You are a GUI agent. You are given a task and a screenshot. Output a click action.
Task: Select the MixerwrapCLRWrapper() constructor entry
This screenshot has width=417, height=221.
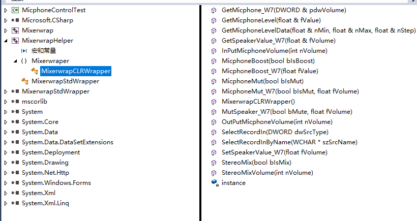click(258, 102)
